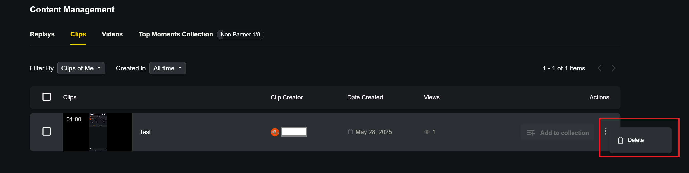Go to next page arrow
This screenshot has height=173, width=689.
(614, 68)
